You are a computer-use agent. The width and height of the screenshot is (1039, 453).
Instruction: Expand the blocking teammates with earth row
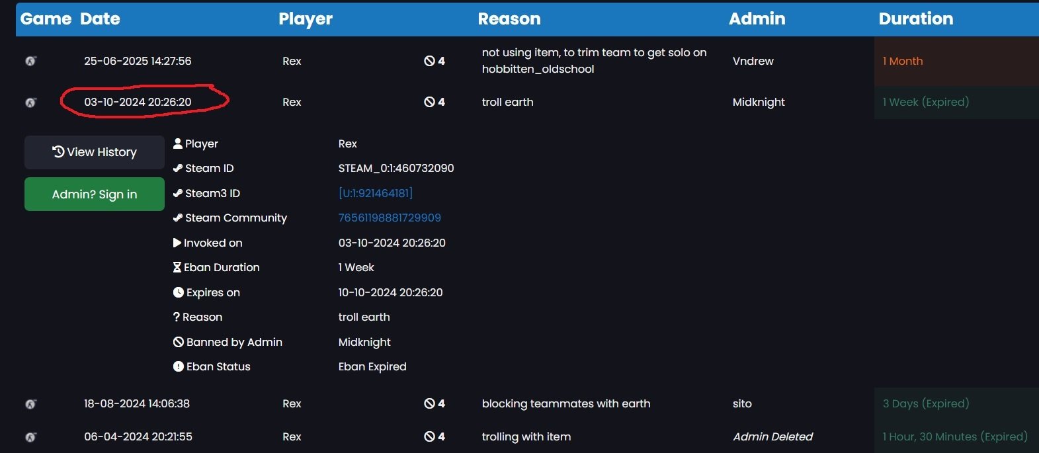click(565, 403)
